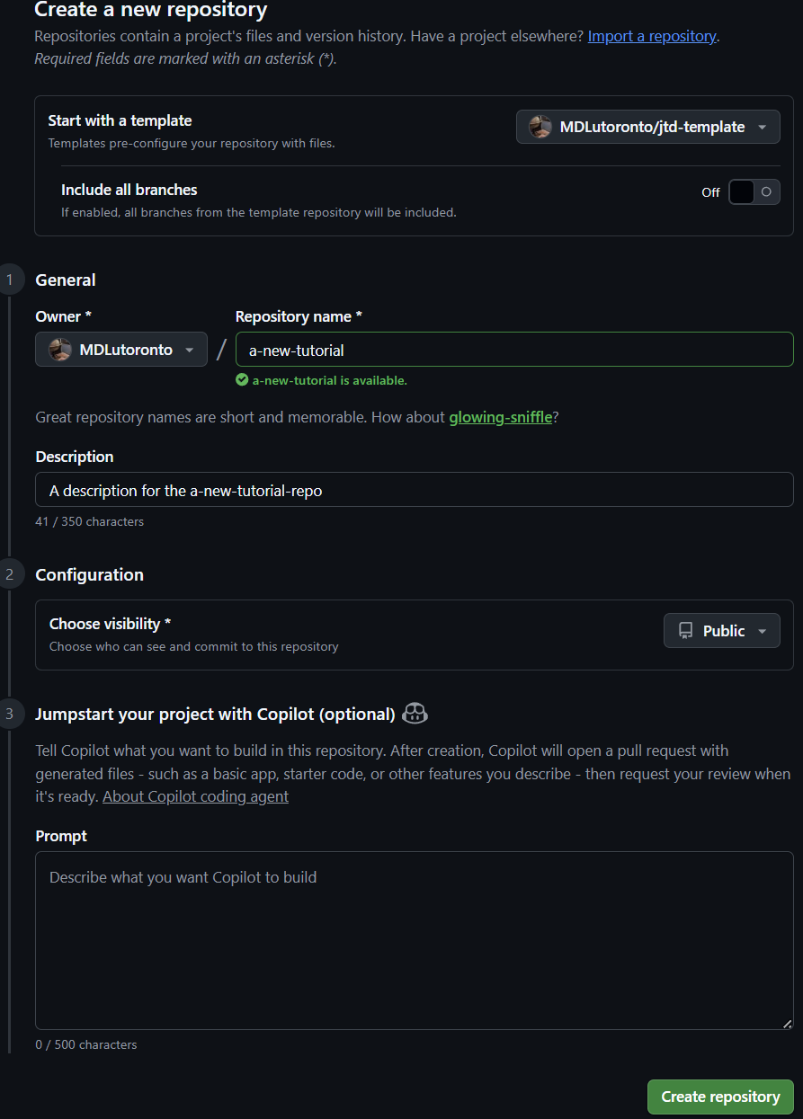
Task: Open the Public visibility dropdown
Action: tap(721, 630)
